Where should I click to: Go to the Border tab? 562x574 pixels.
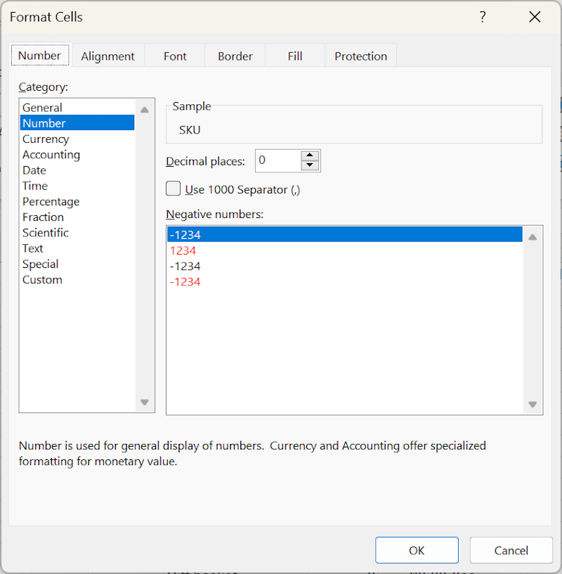(x=235, y=56)
